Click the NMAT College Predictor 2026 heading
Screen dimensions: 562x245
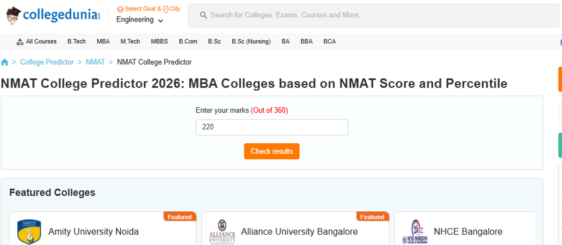254,83
